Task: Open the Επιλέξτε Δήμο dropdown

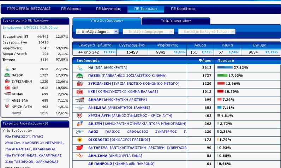Action: (x=97, y=31)
